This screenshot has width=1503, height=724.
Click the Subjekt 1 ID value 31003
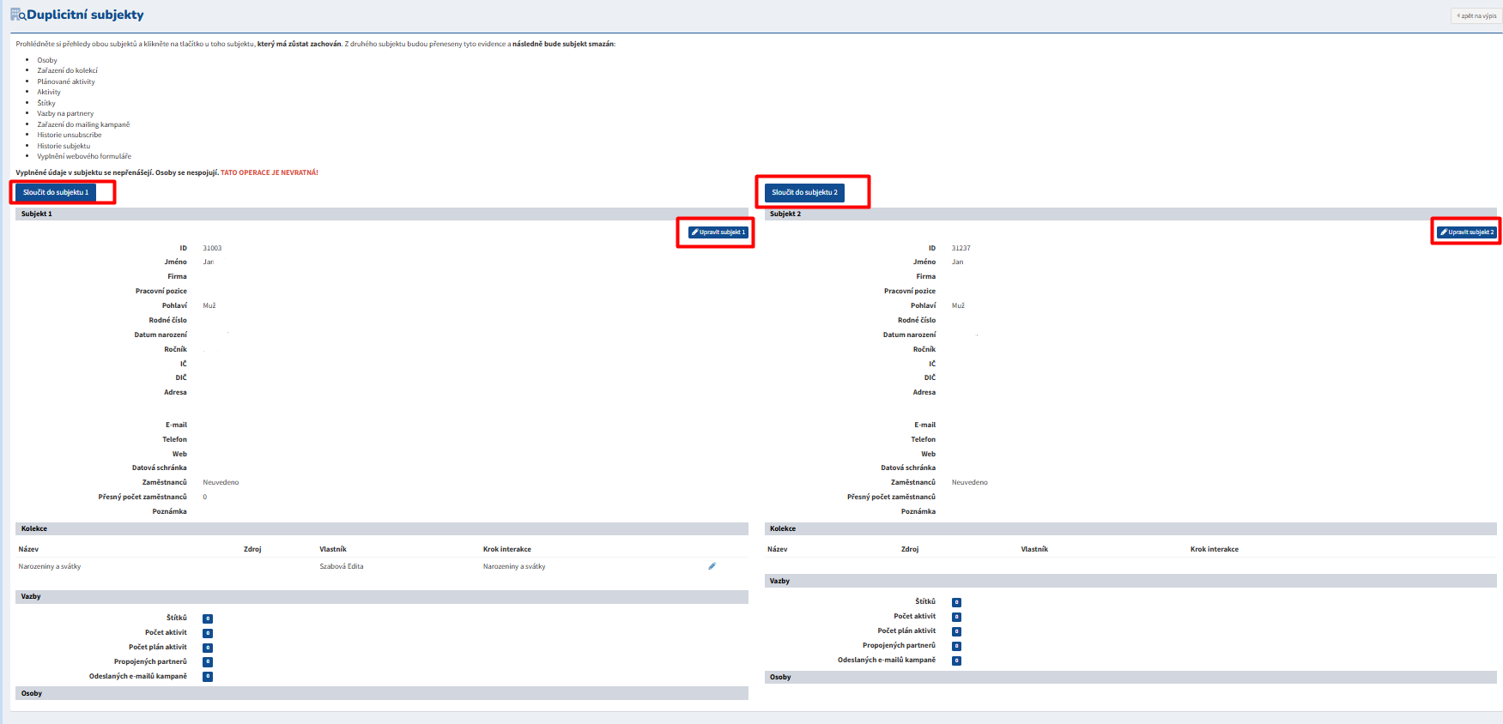[x=212, y=248]
